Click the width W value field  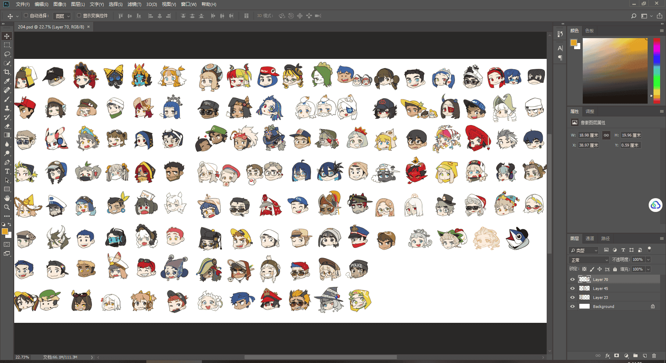coord(589,135)
